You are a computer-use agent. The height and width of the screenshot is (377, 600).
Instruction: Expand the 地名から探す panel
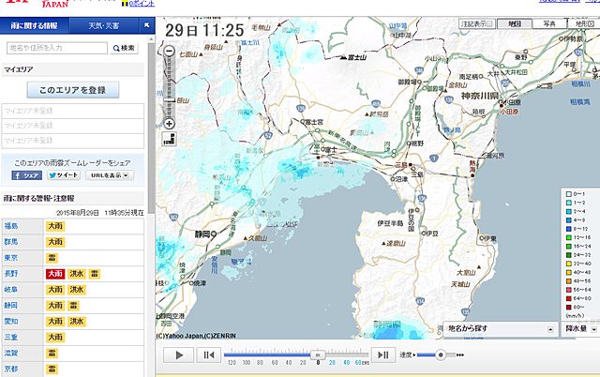click(492, 328)
